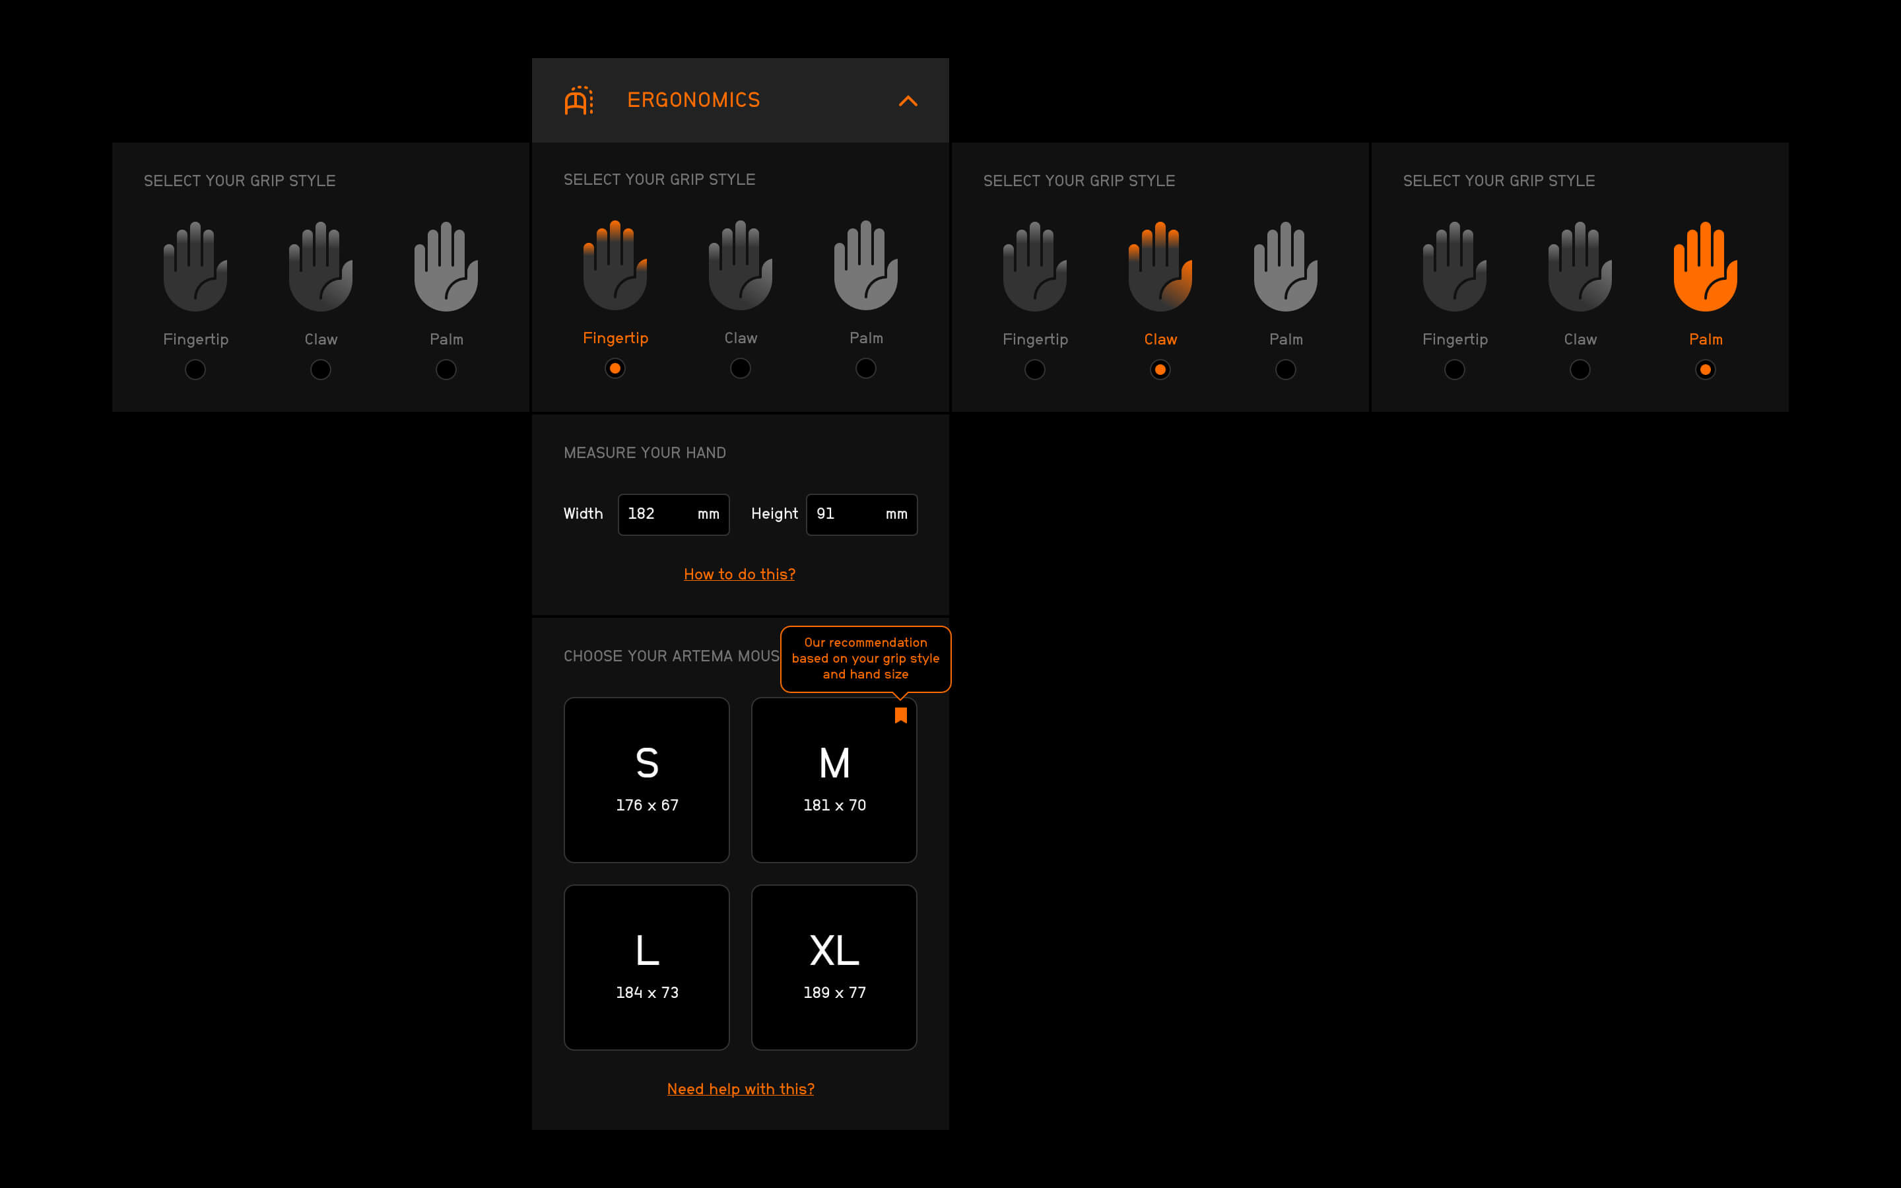
Task: Click How to do this link
Action: [741, 574]
